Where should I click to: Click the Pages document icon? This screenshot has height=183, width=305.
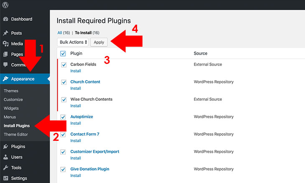click(6, 54)
